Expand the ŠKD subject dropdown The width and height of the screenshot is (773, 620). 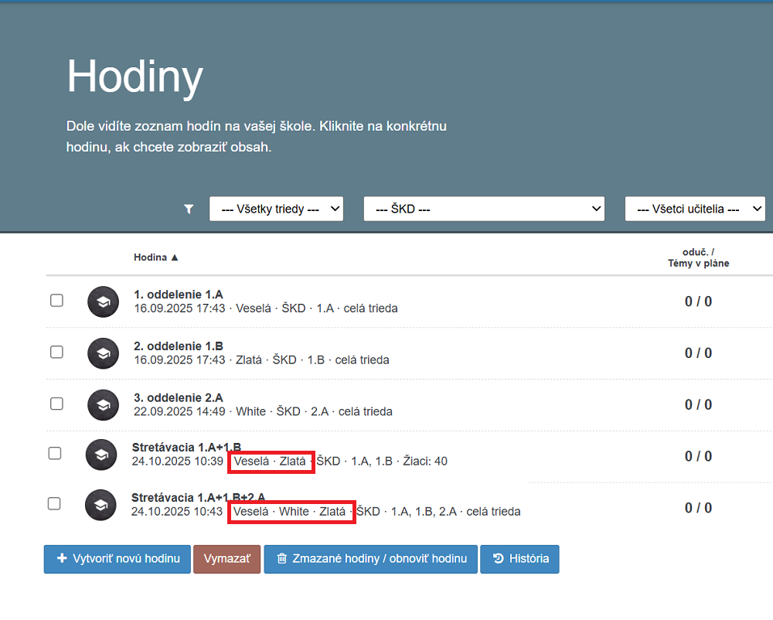pyautogui.click(x=484, y=209)
